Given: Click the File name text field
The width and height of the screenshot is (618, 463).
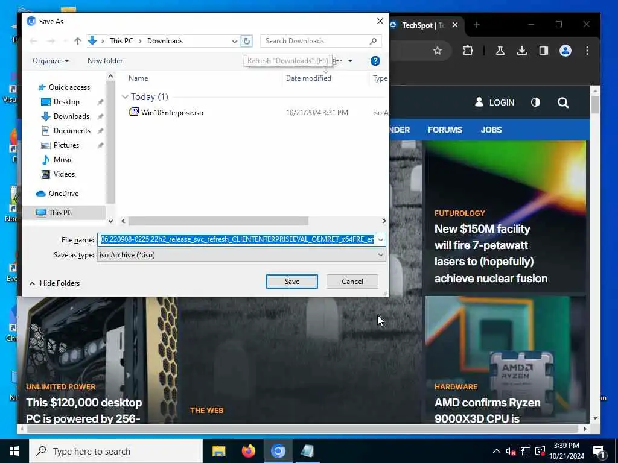Looking at the screenshot, I should 237,239.
